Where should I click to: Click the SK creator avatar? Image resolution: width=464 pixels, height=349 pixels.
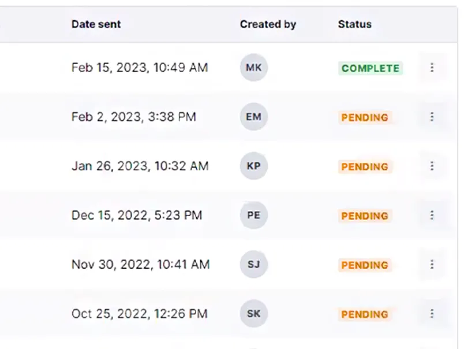coord(253,313)
